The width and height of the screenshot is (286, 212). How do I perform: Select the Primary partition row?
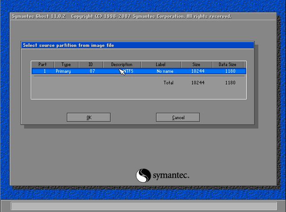(139, 71)
